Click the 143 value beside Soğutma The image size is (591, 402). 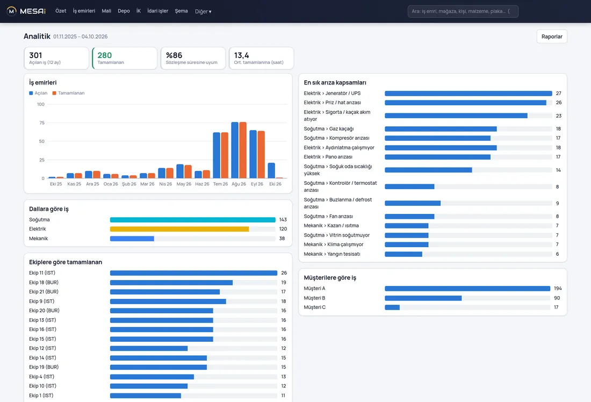pyautogui.click(x=283, y=219)
